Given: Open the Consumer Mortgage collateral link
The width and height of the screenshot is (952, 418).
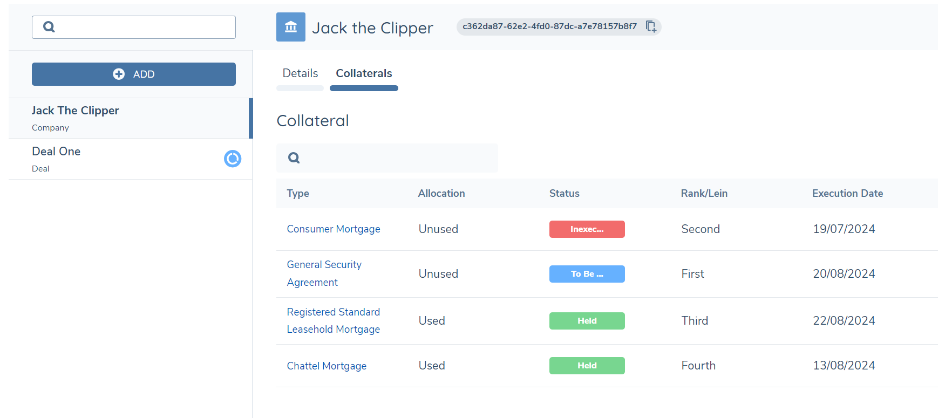Looking at the screenshot, I should pyautogui.click(x=333, y=229).
